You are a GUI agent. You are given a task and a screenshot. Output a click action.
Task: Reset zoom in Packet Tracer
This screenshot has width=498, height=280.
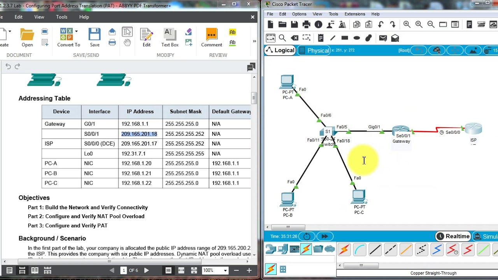(419, 24)
